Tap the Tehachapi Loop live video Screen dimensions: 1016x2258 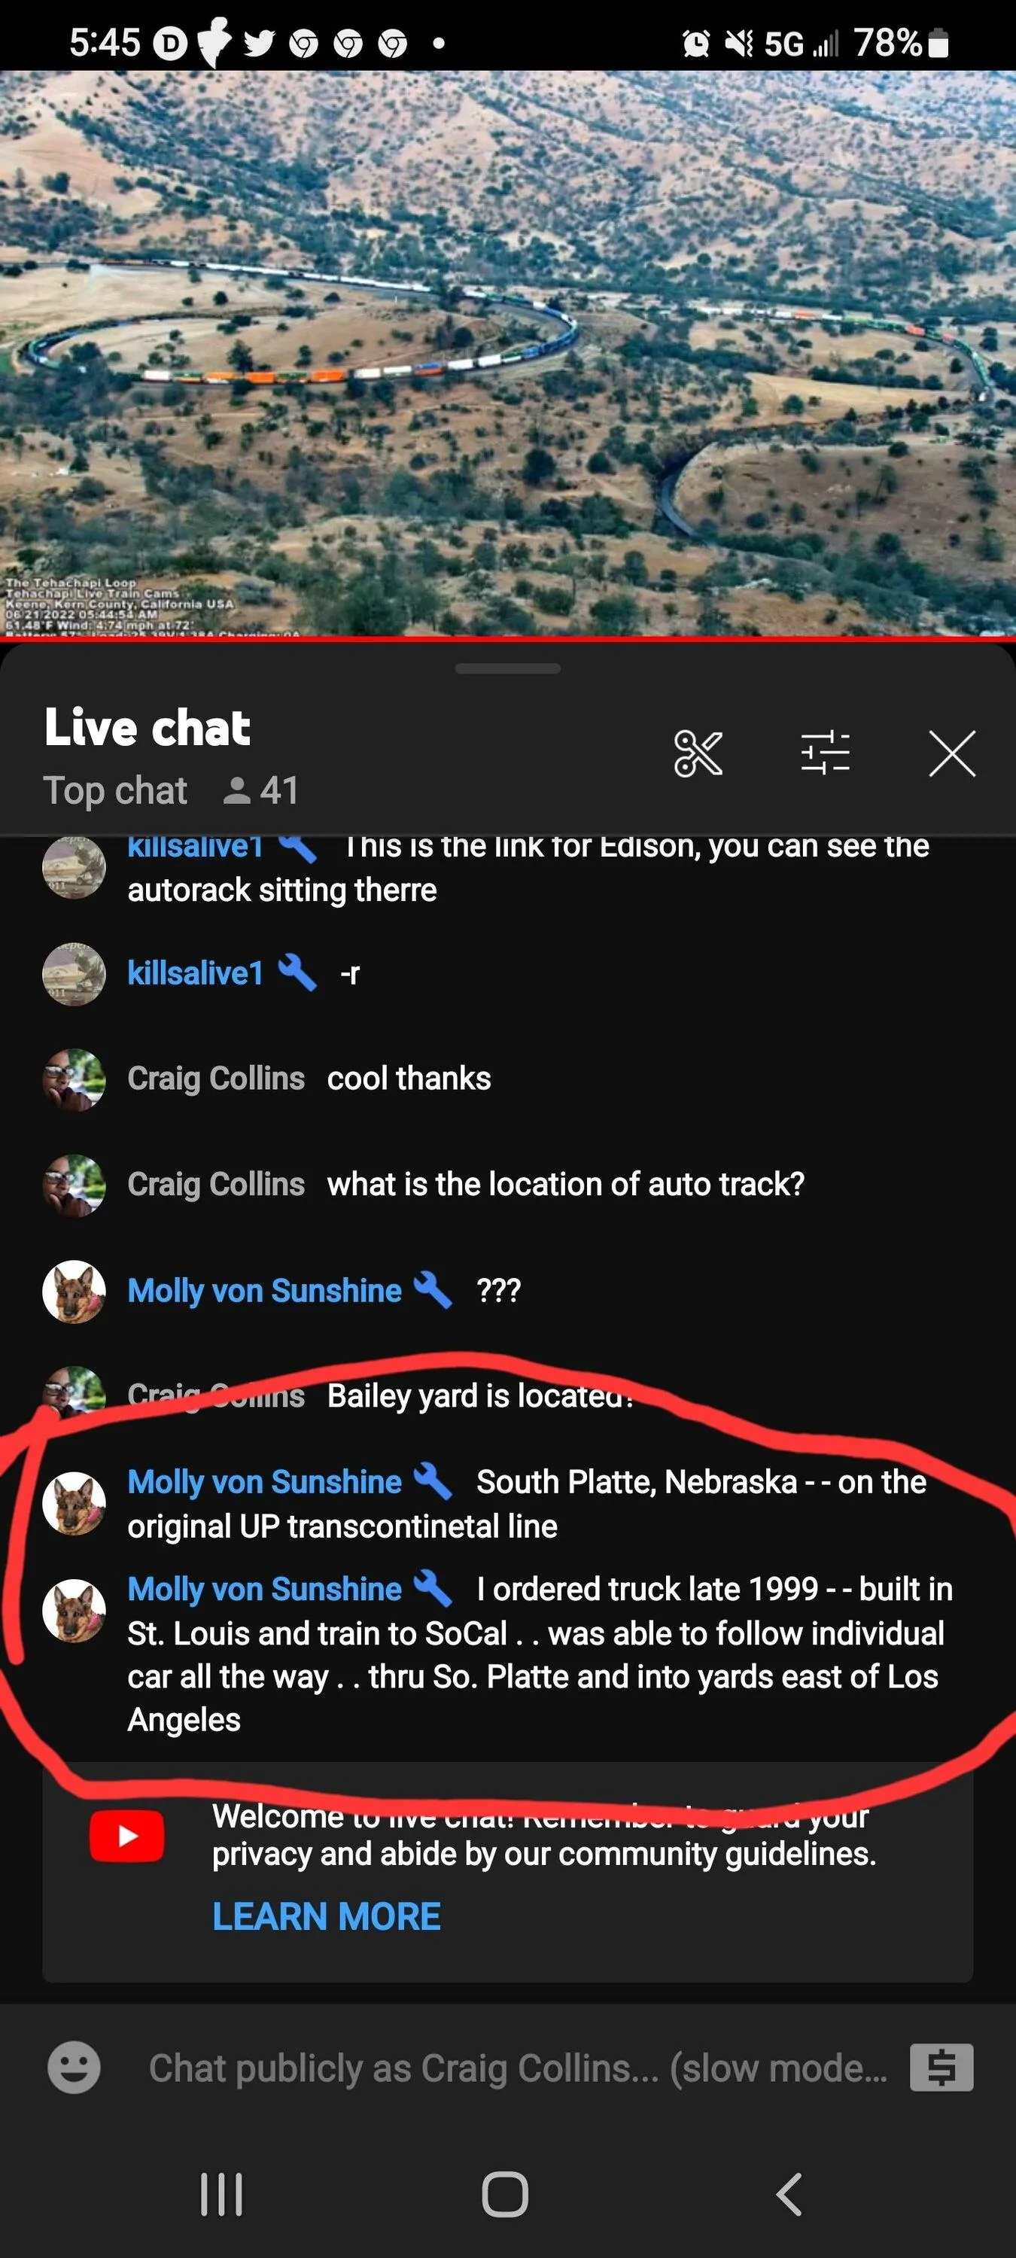point(507,351)
